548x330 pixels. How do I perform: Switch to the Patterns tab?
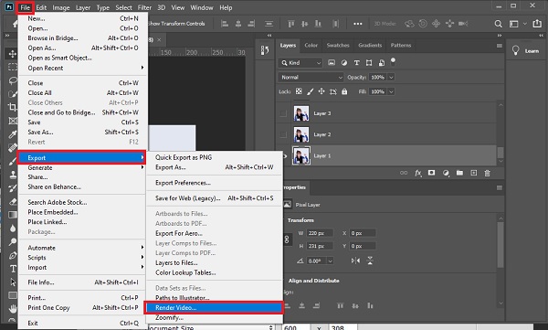click(401, 45)
